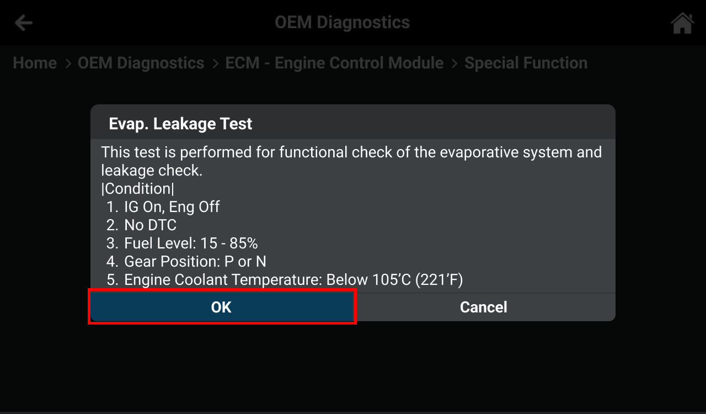The height and width of the screenshot is (414, 706).
Task: Click the chevron right after Home breadcrumb
Action: pyautogui.click(x=68, y=63)
